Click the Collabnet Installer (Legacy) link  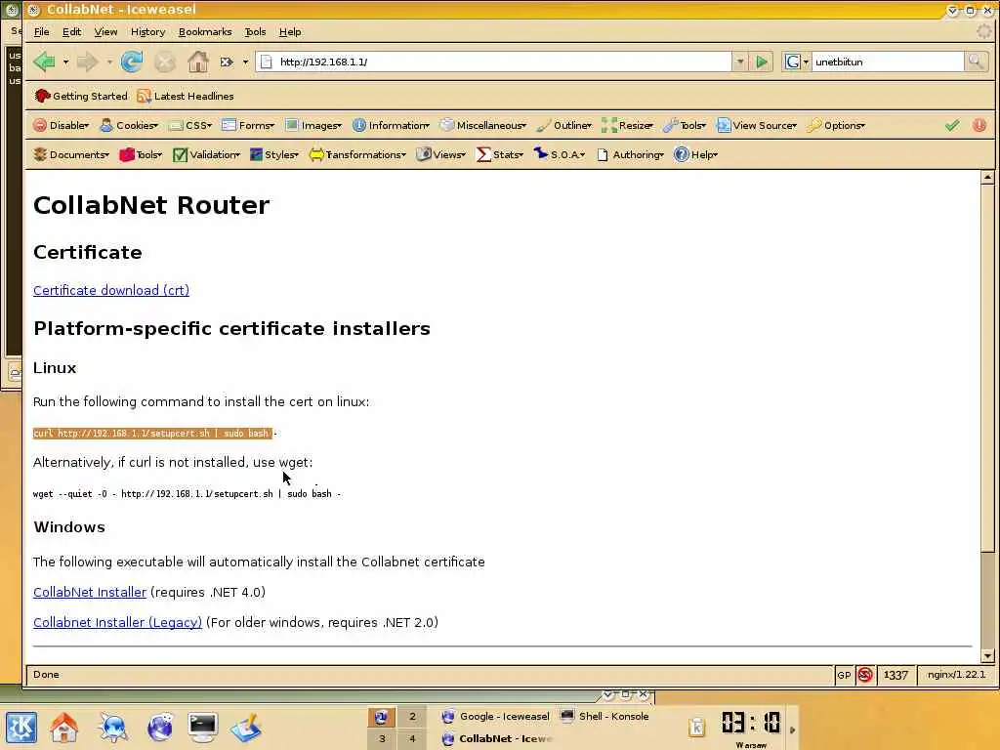coord(117,622)
